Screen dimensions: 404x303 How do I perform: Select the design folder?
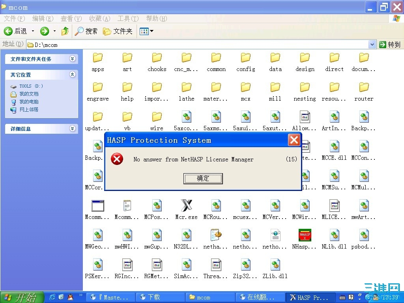pos(305,58)
